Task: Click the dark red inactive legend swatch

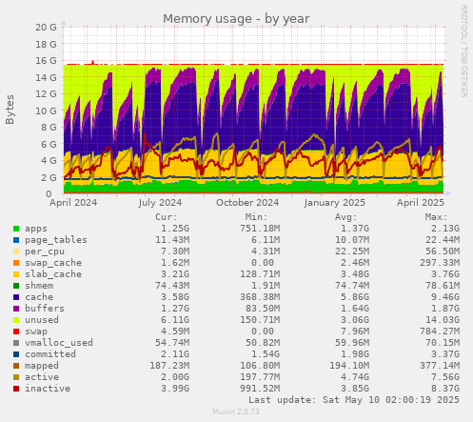Action: [16, 389]
